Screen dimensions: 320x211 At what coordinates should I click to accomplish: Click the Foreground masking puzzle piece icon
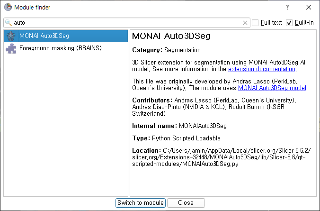click(11, 48)
